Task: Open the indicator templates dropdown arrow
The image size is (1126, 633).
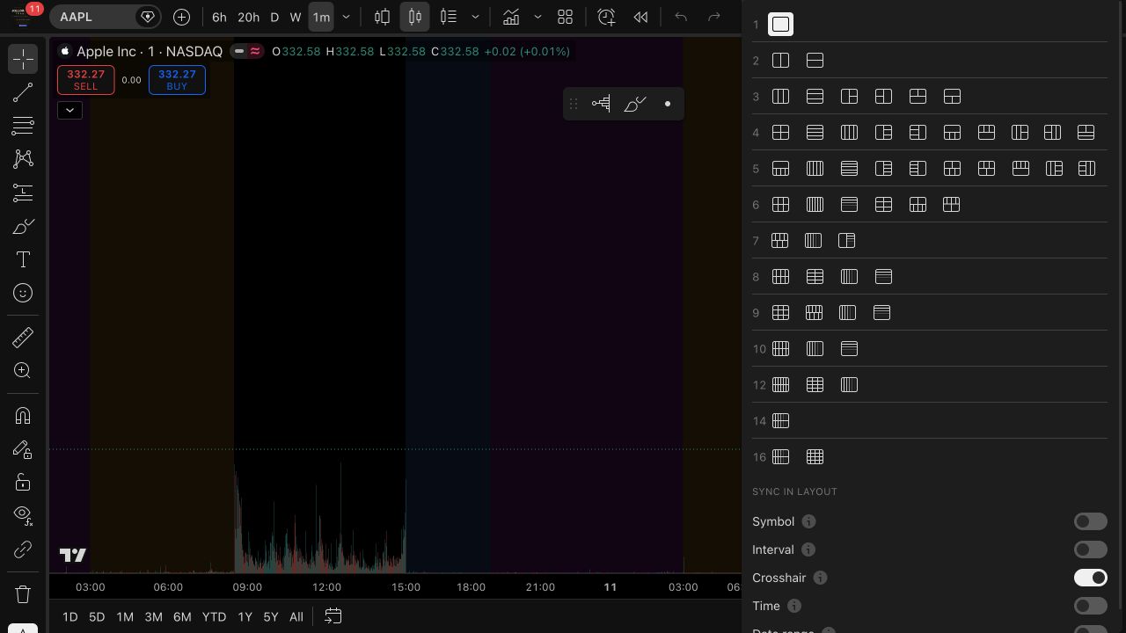Action: coord(537,17)
